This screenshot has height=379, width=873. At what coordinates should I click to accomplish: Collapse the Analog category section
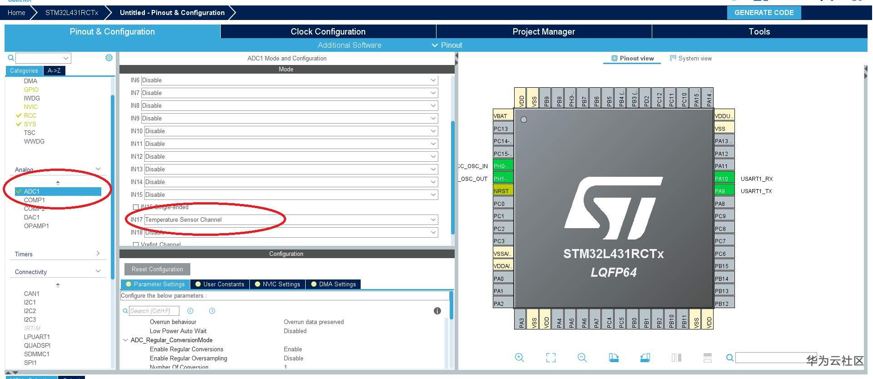(98, 169)
